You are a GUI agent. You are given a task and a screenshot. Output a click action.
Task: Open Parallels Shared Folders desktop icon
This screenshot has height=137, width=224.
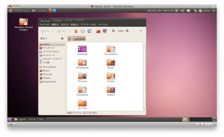tap(24, 24)
